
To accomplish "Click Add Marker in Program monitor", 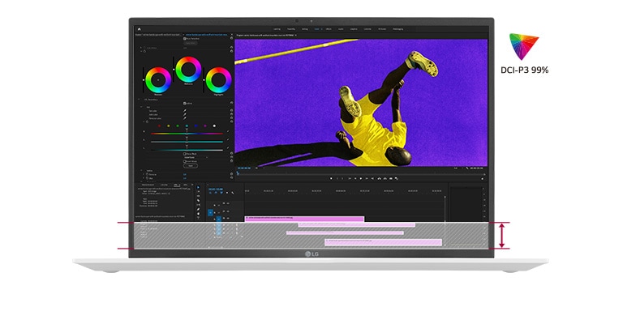I will [x=331, y=178].
